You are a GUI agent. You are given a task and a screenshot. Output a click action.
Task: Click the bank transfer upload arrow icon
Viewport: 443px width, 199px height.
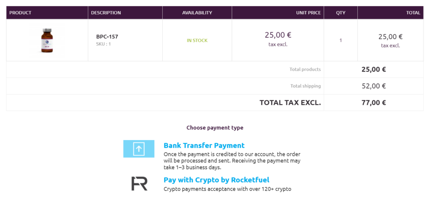coord(138,149)
